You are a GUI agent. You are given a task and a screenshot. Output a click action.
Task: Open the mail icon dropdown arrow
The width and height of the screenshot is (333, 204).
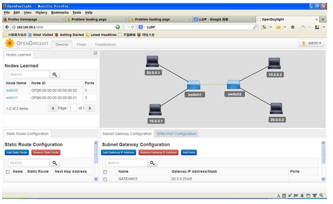(x=285, y=27)
